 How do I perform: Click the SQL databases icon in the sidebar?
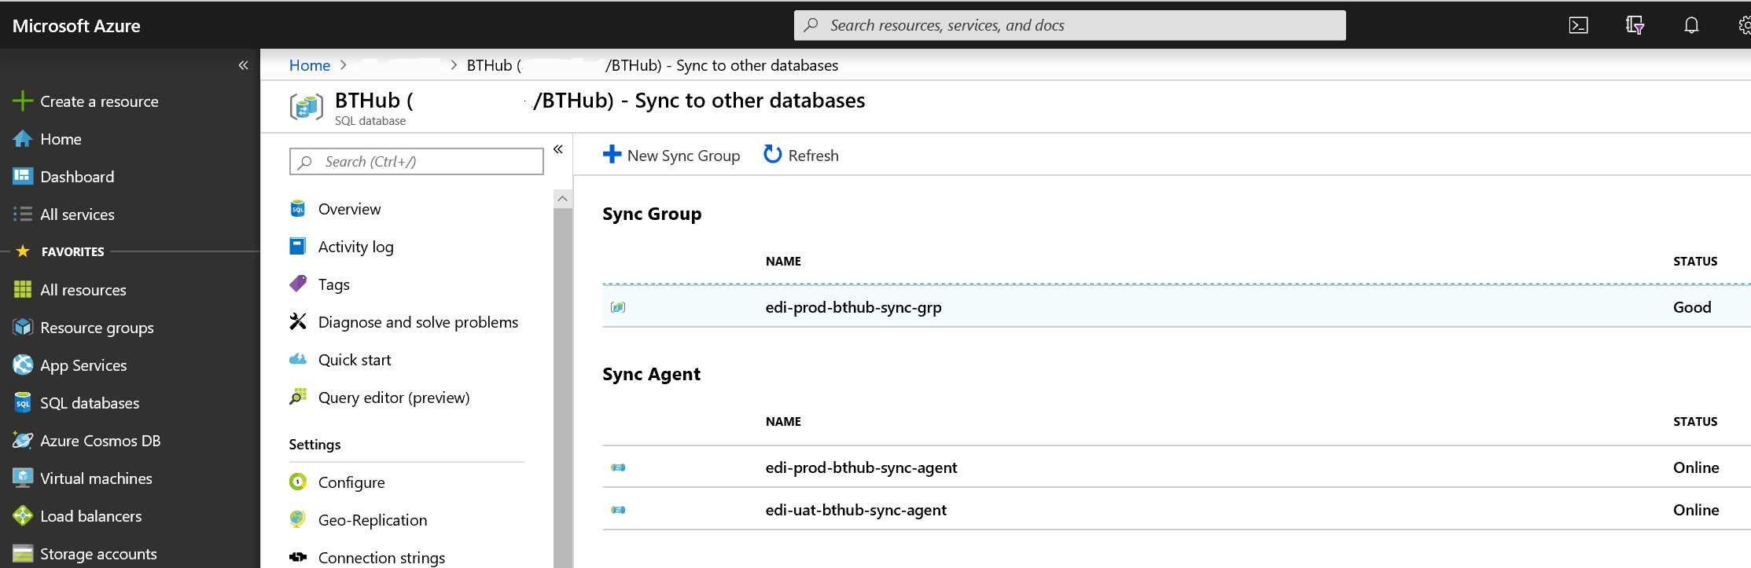[23, 403]
